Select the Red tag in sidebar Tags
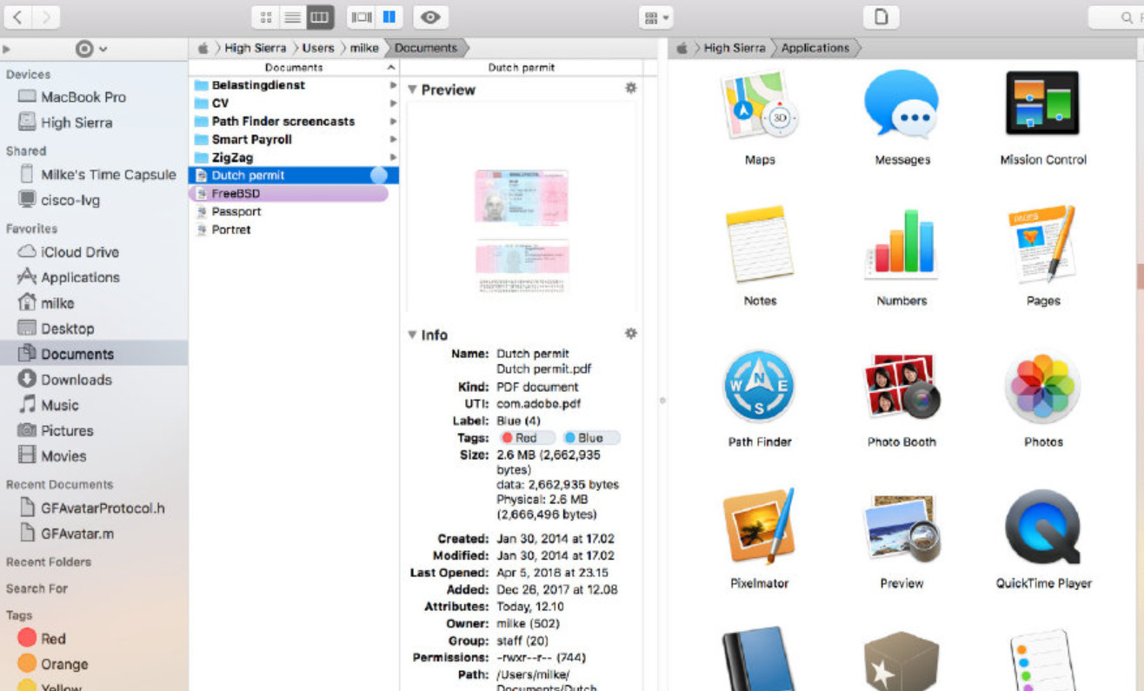 [42, 639]
